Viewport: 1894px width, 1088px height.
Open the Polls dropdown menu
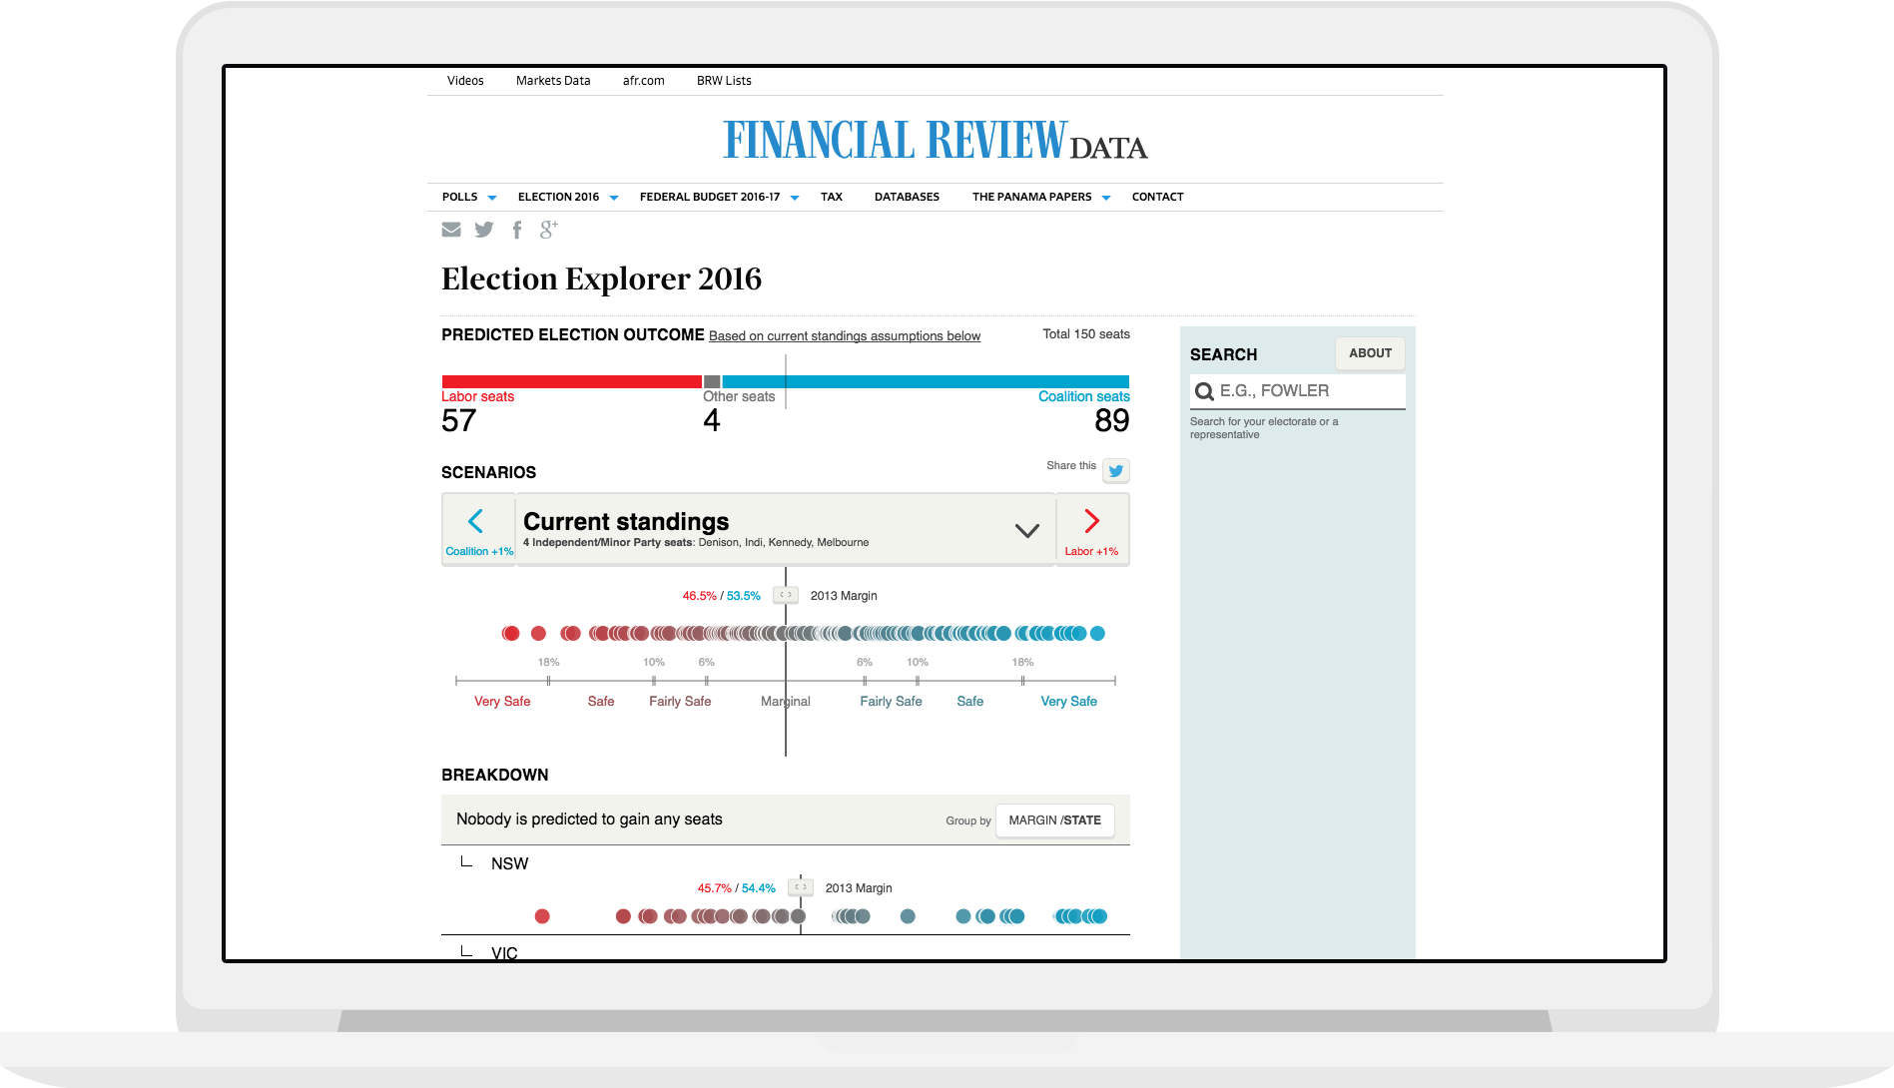(x=468, y=198)
